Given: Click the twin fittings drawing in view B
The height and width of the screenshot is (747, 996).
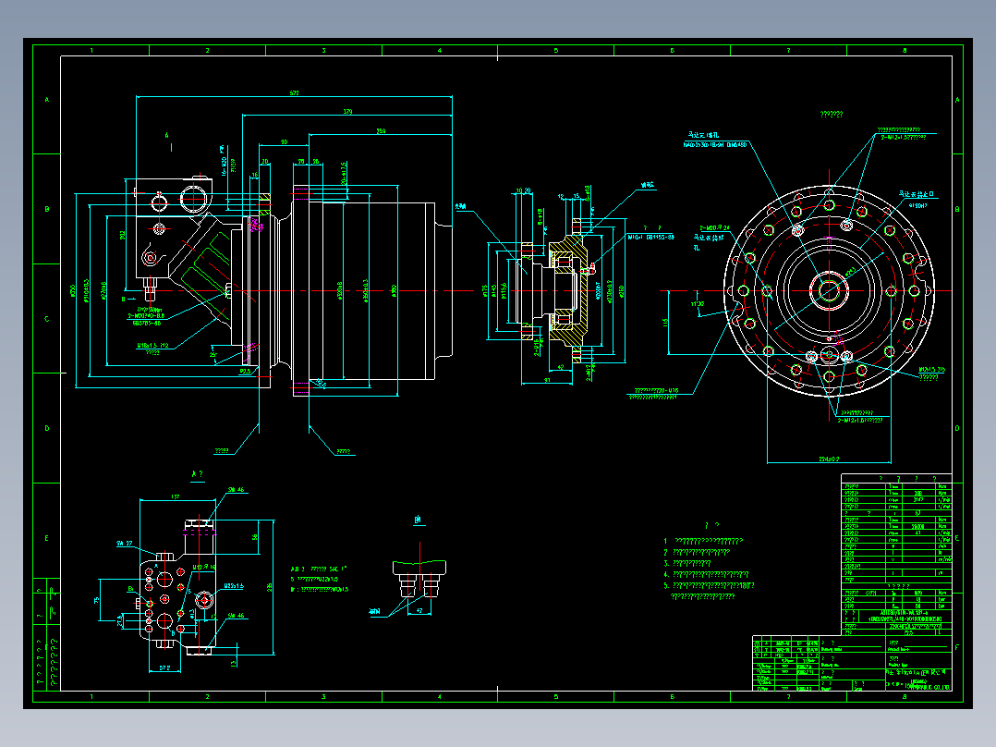Looking at the screenshot, I should [419, 579].
